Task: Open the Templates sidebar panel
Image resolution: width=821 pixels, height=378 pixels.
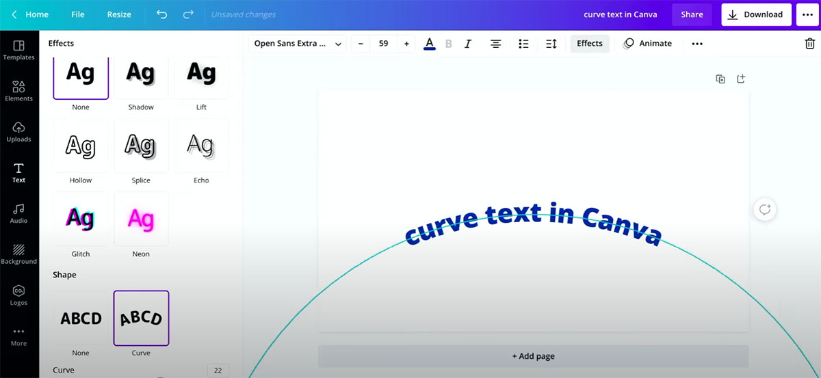Action: click(x=18, y=51)
